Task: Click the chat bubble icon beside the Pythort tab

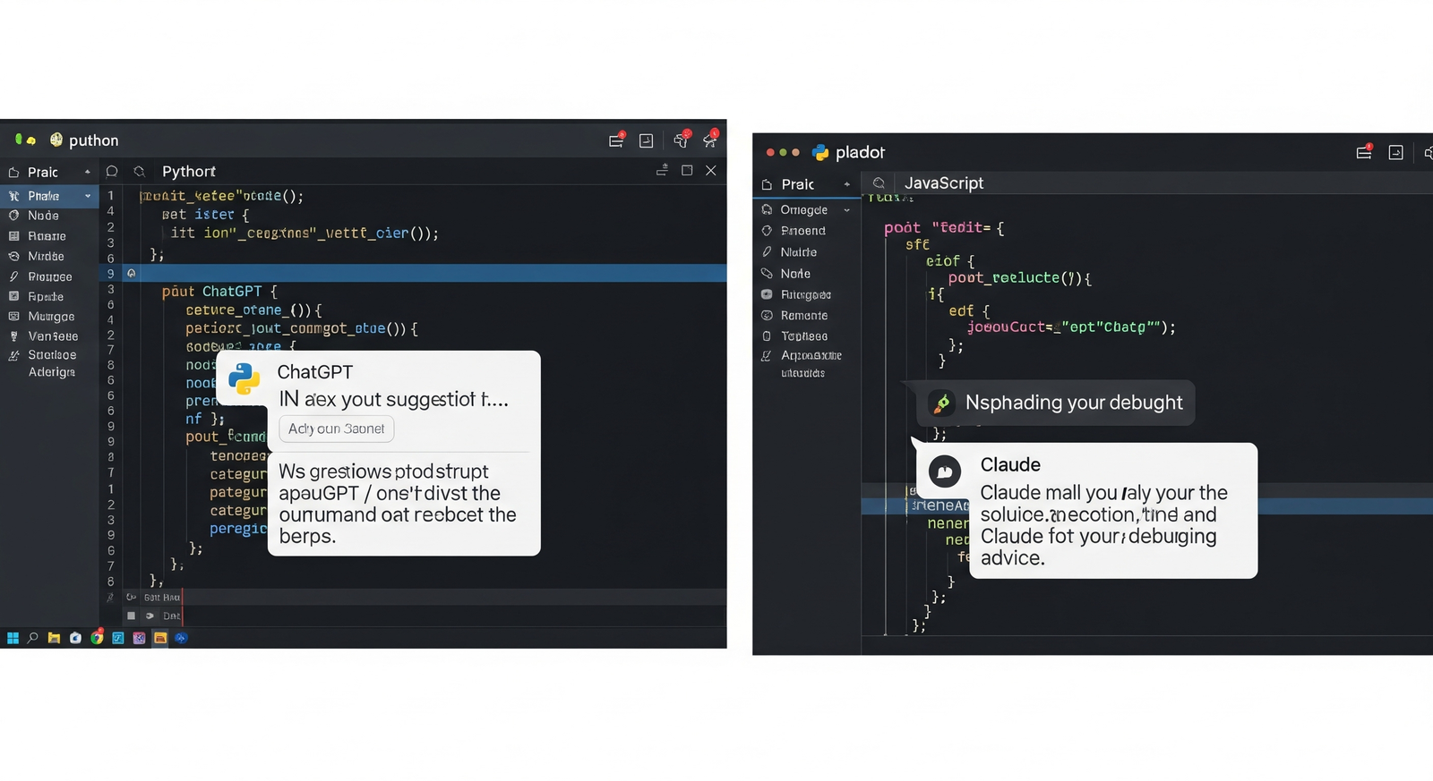Action: coord(112,172)
